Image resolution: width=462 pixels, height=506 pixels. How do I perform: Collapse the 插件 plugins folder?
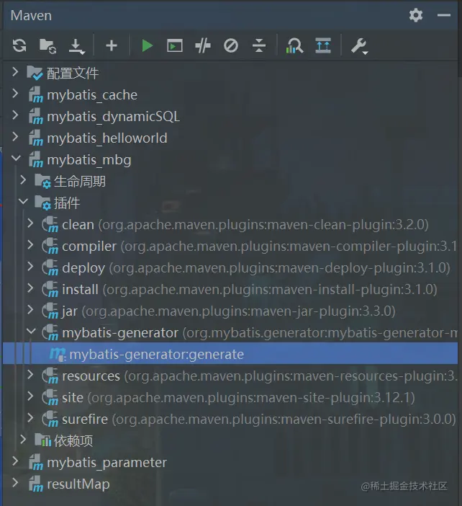(x=23, y=201)
